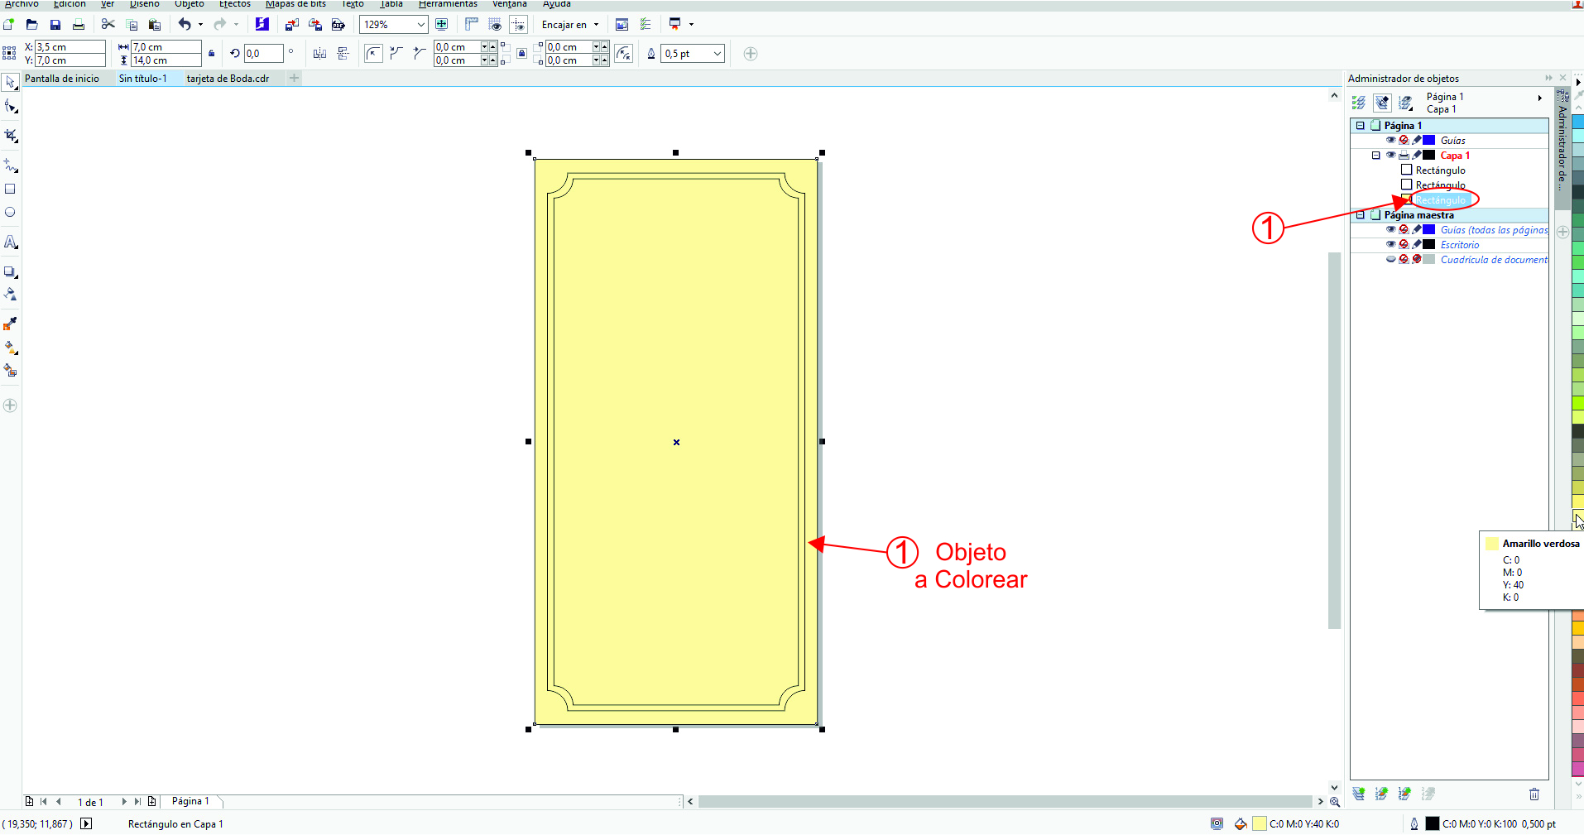Click the Cut scissors icon
The width and height of the screenshot is (1584, 835).
pos(108,25)
